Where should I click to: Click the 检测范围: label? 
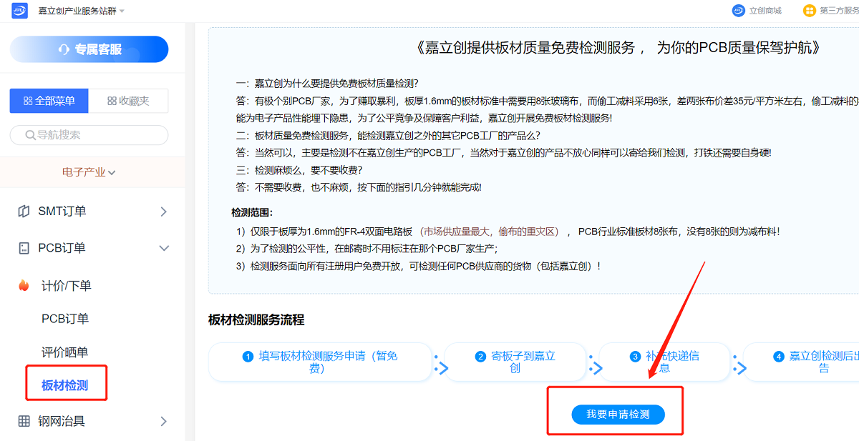252,213
